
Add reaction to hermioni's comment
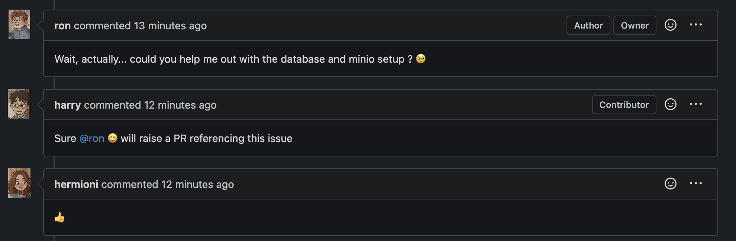[671, 184]
